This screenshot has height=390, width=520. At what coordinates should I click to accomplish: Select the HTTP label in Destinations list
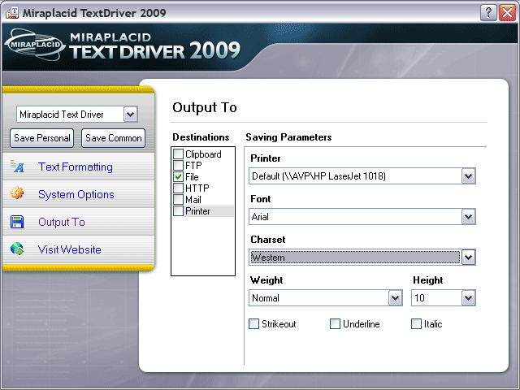pos(197,188)
